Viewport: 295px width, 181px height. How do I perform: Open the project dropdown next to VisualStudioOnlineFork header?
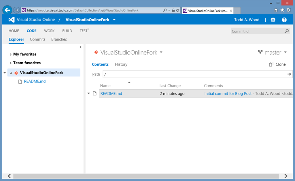pos(114,20)
